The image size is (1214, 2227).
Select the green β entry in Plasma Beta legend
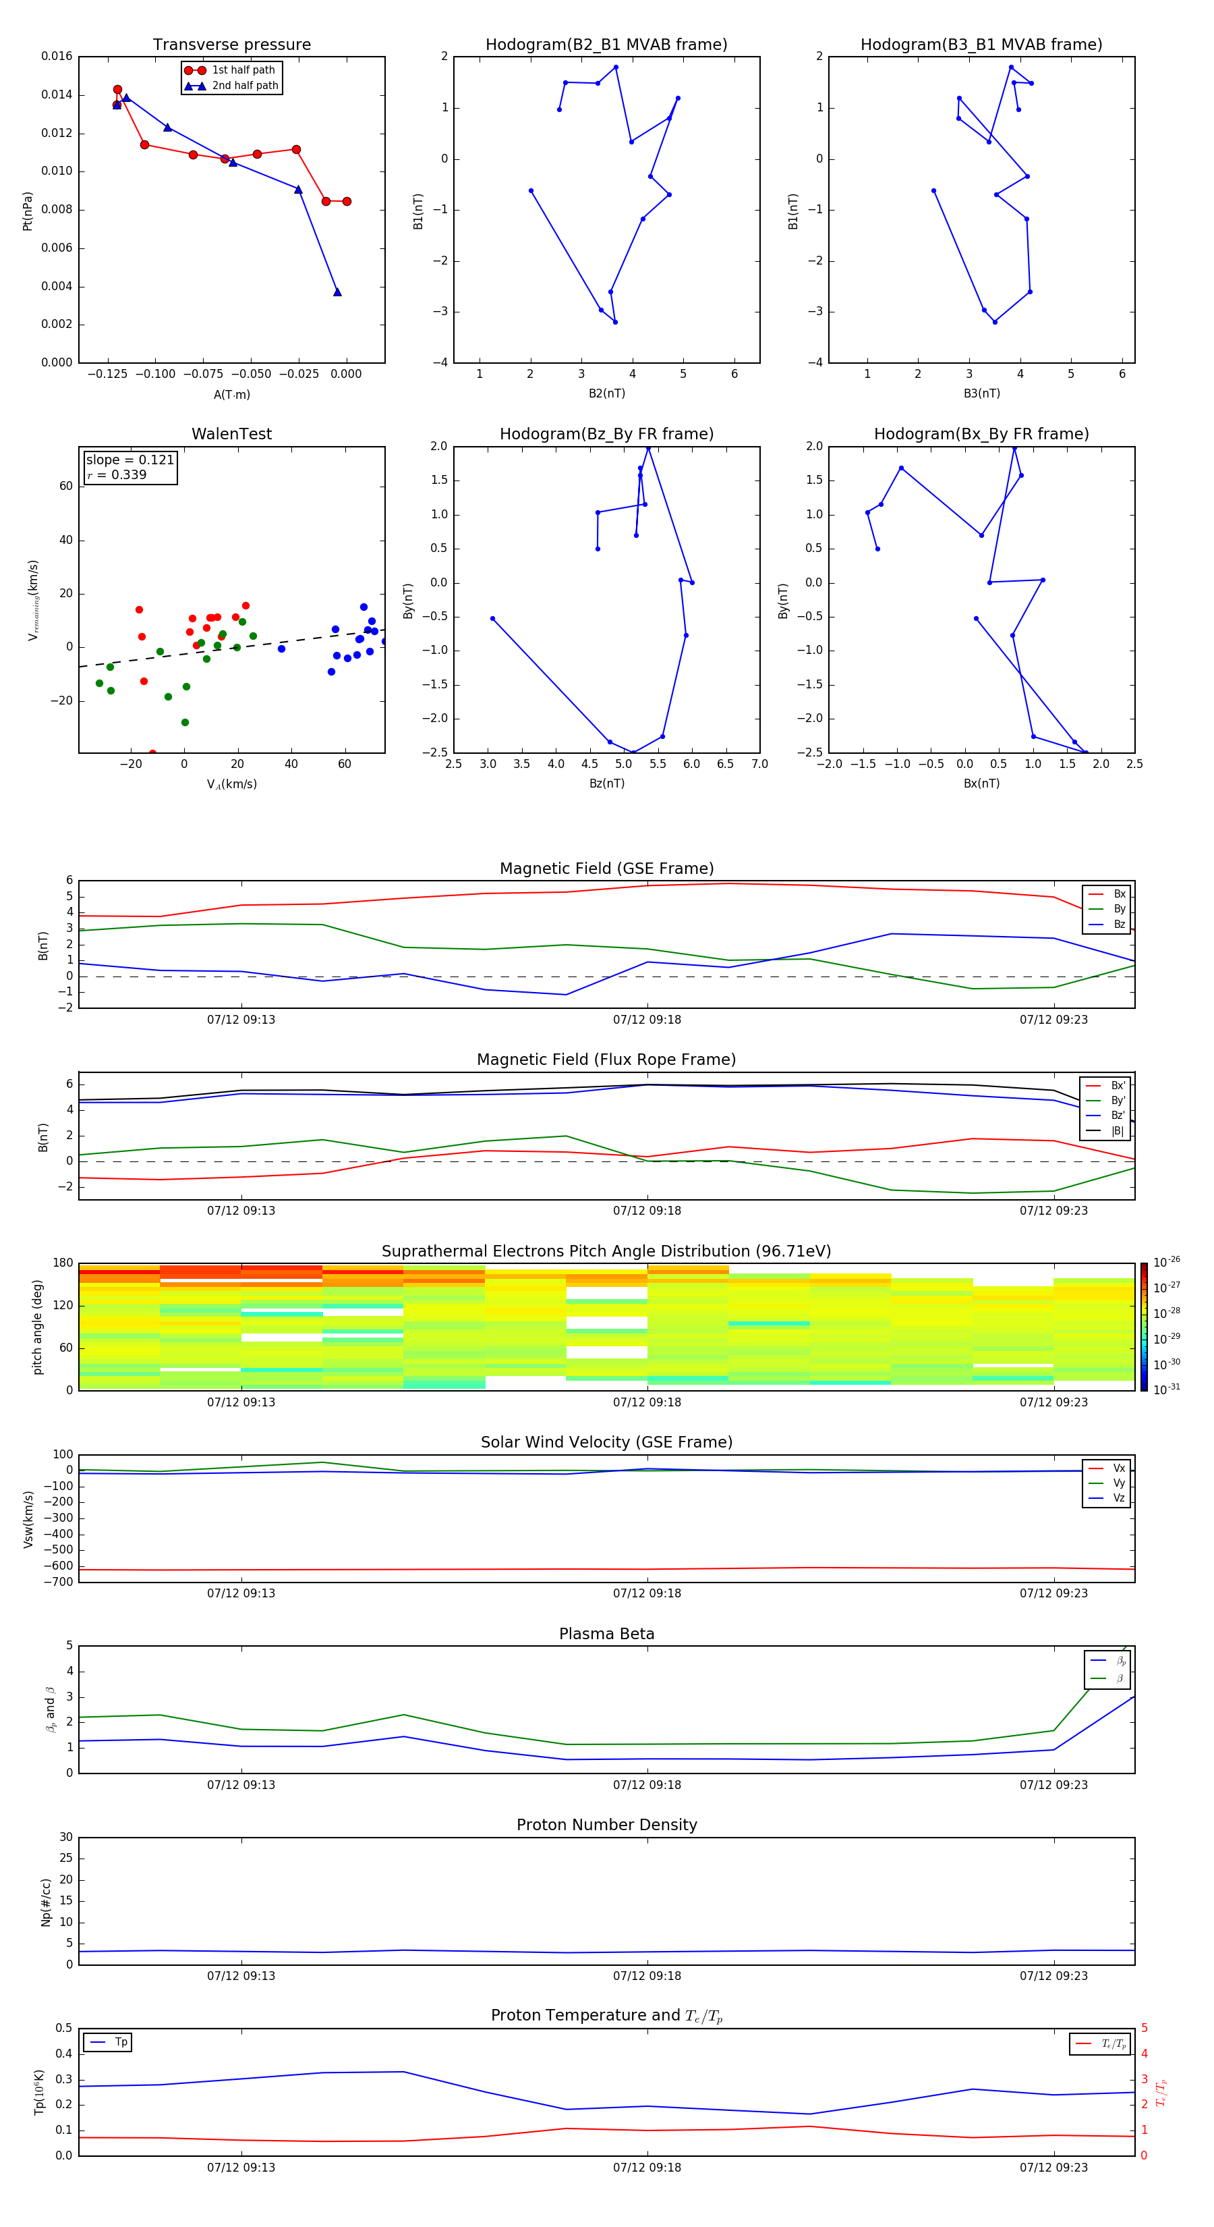(x=1107, y=1678)
